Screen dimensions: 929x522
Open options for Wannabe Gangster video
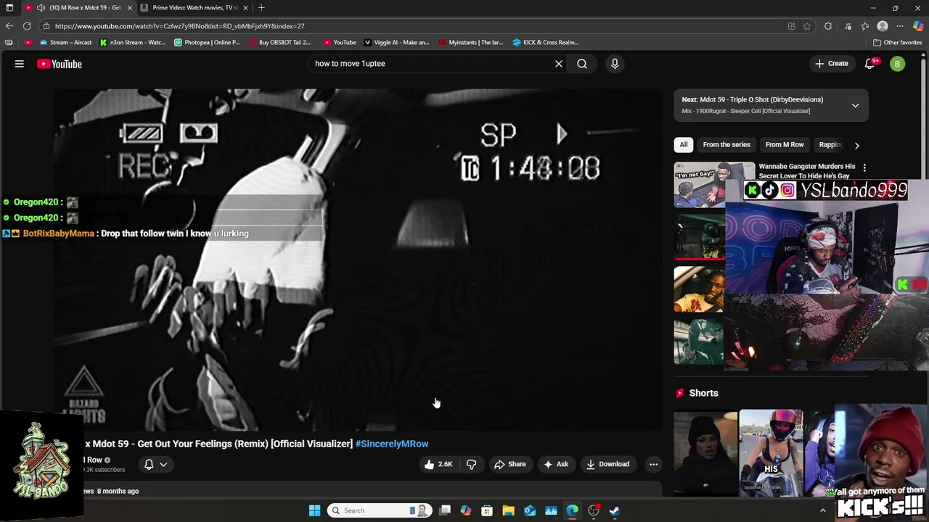tap(864, 167)
